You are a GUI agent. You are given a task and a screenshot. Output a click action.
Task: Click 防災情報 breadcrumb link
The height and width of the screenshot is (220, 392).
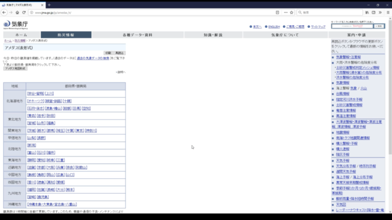click(20, 41)
